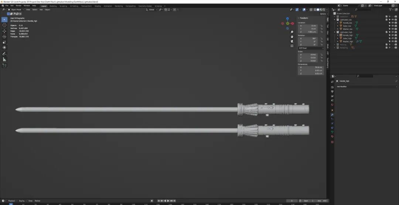
Task: Collapse the Lightsaber_high collection
Action: click(335, 32)
